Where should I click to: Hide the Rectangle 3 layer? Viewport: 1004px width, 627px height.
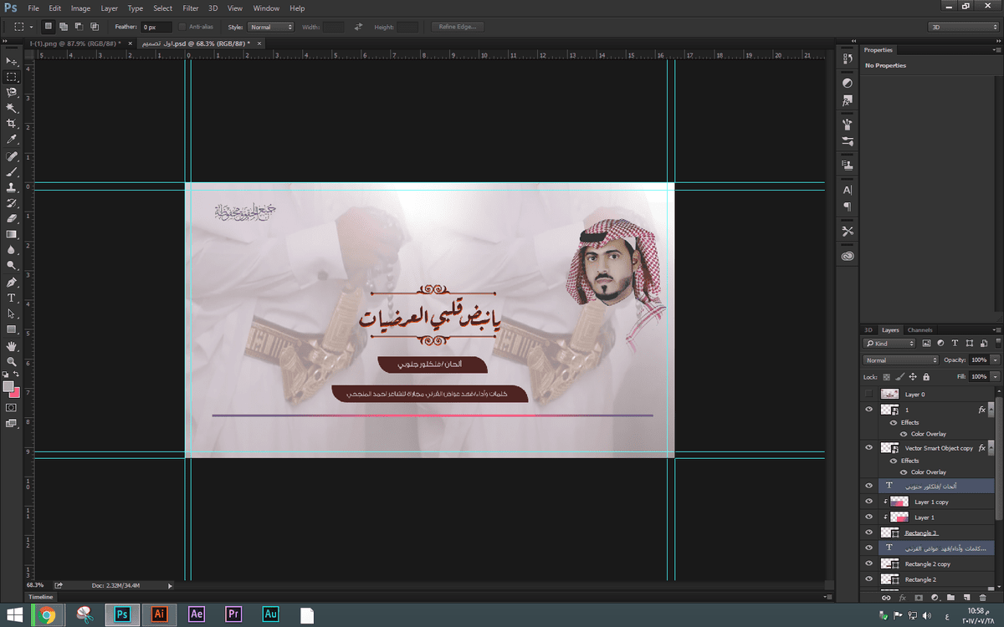pos(869,533)
